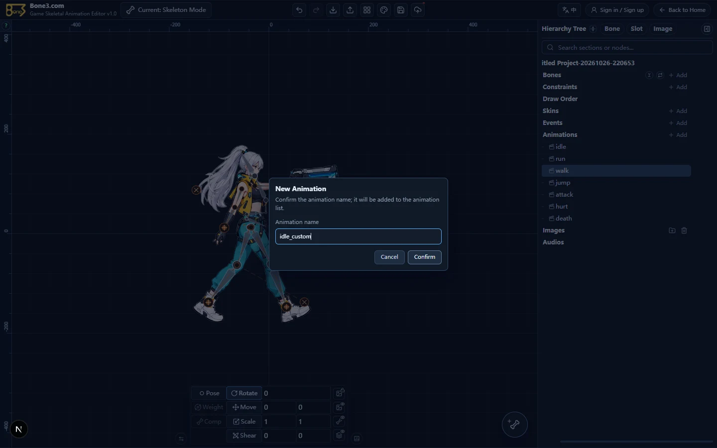Toggle layers visibility icon beside Shear row
Image resolution: width=717 pixels, height=448 pixels.
coord(340,435)
